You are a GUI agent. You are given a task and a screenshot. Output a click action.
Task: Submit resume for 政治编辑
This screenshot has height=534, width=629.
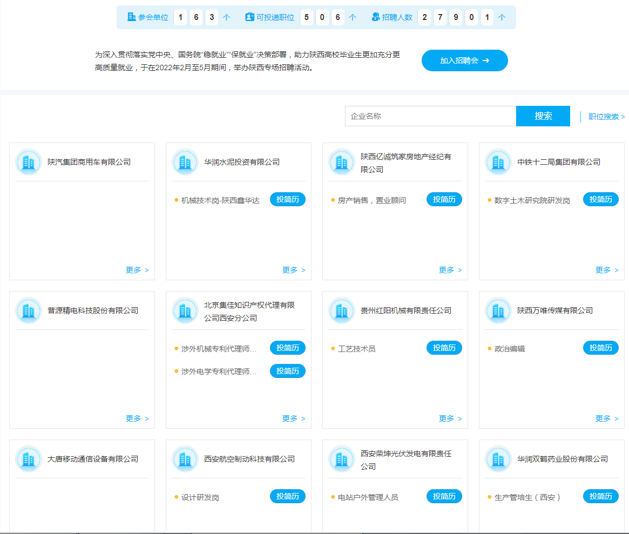600,348
